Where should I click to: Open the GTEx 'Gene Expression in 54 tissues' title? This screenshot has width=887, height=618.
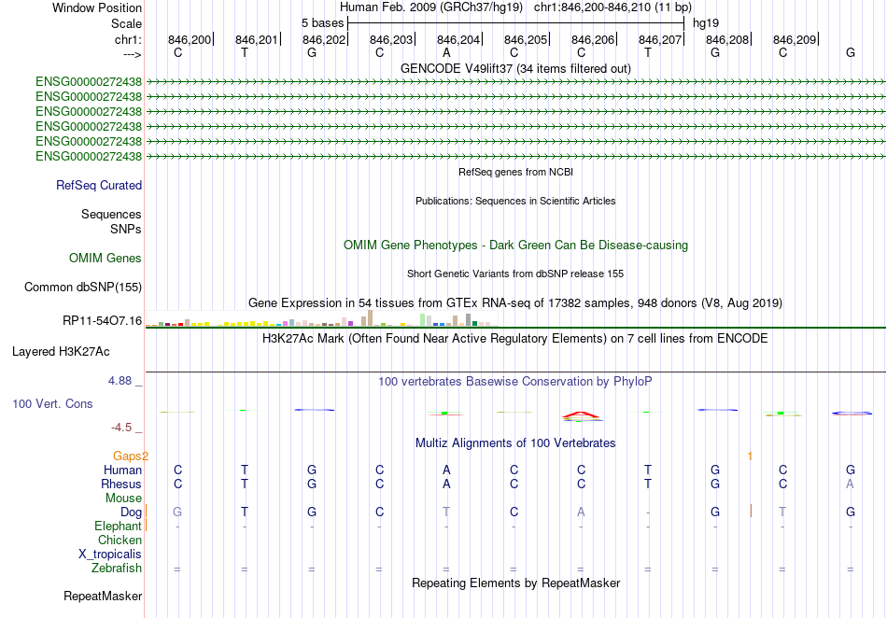coord(515,303)
